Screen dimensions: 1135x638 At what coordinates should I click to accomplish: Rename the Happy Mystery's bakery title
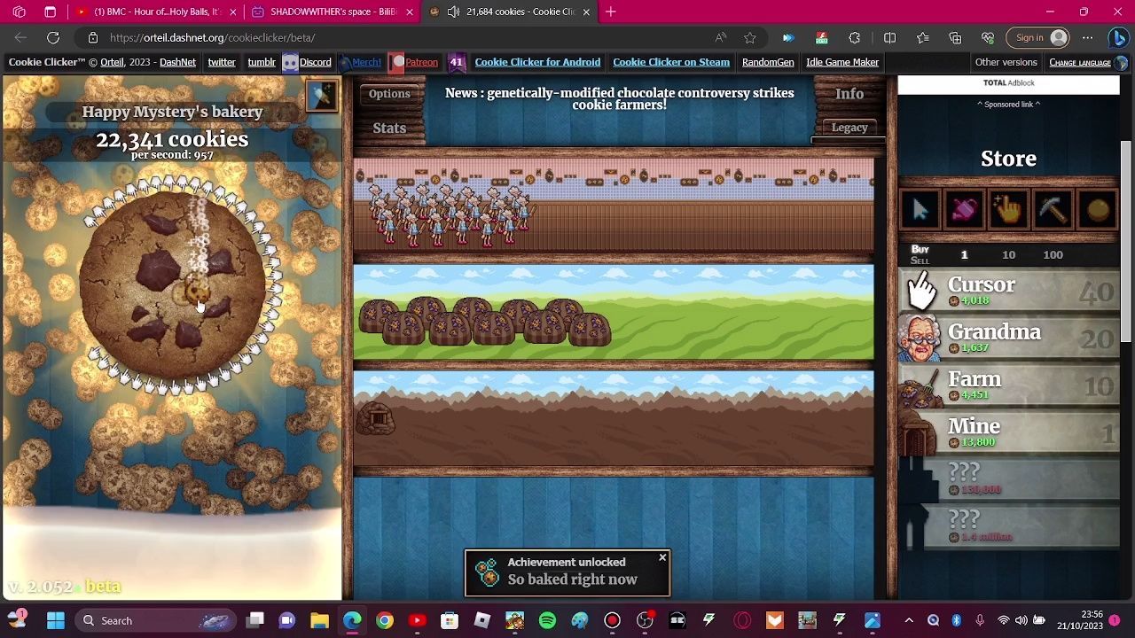click(172, 112)
